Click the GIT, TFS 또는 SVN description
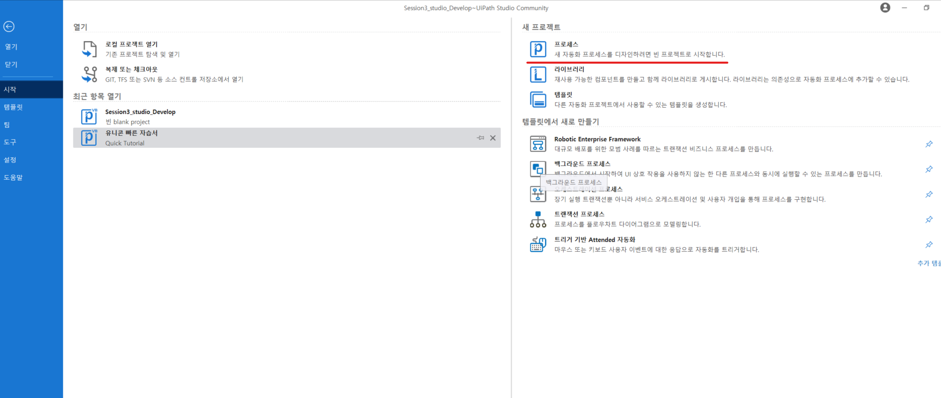Image resolution: width=941 pixels, height=398 pixels. 174,79
